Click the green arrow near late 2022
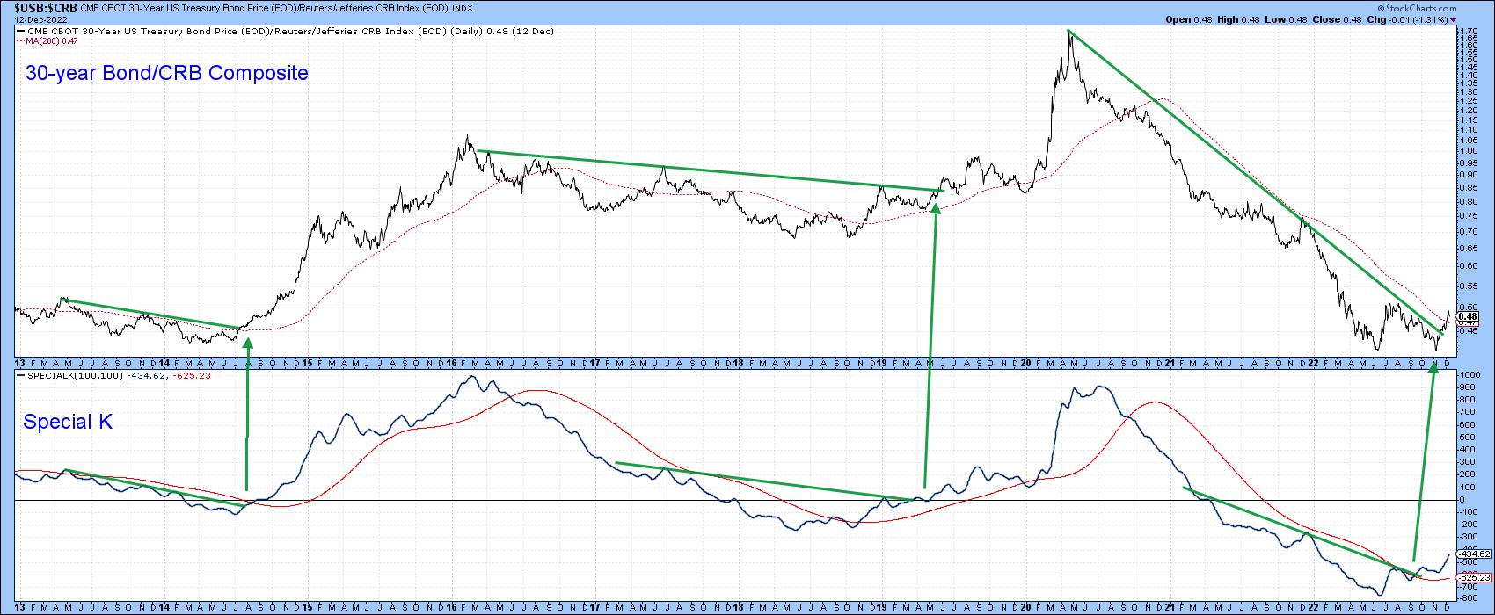 (1424, 457)
